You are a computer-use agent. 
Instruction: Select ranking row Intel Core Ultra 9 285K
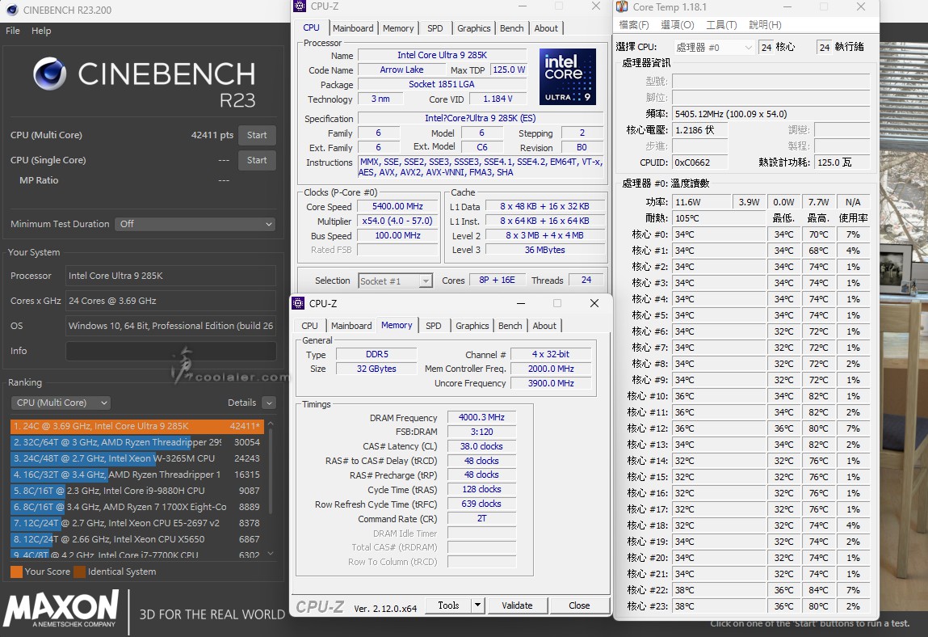[137, 426]
